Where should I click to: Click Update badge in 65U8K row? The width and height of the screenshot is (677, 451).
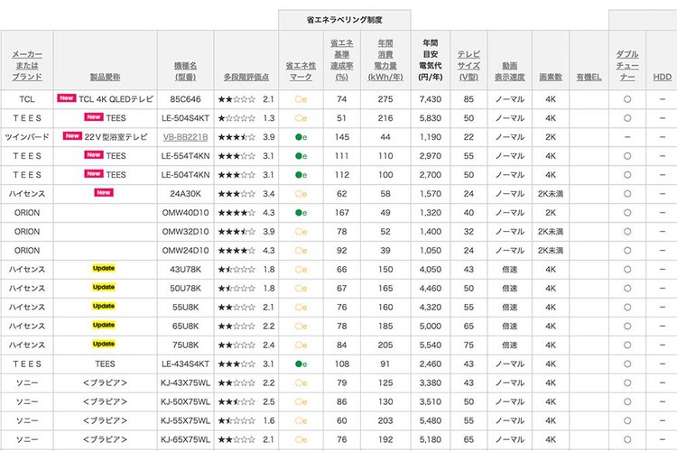coord(104,325)
